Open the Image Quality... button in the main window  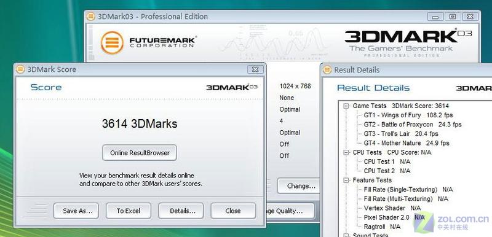coord(290,211)
